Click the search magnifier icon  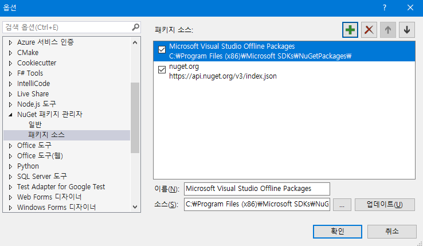(x=135, y=27)
